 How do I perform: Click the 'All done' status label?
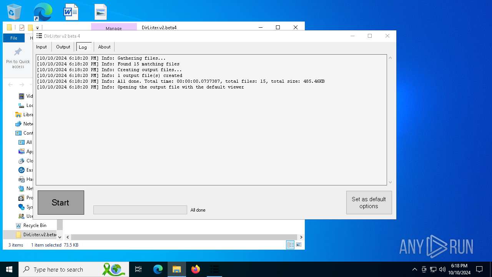click(x=198, y=210)
